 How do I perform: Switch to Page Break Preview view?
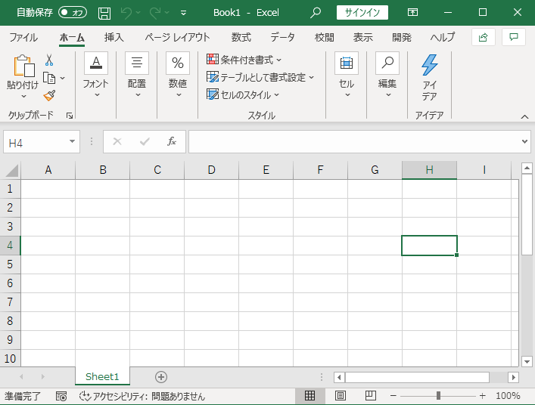tap(371, 396)
